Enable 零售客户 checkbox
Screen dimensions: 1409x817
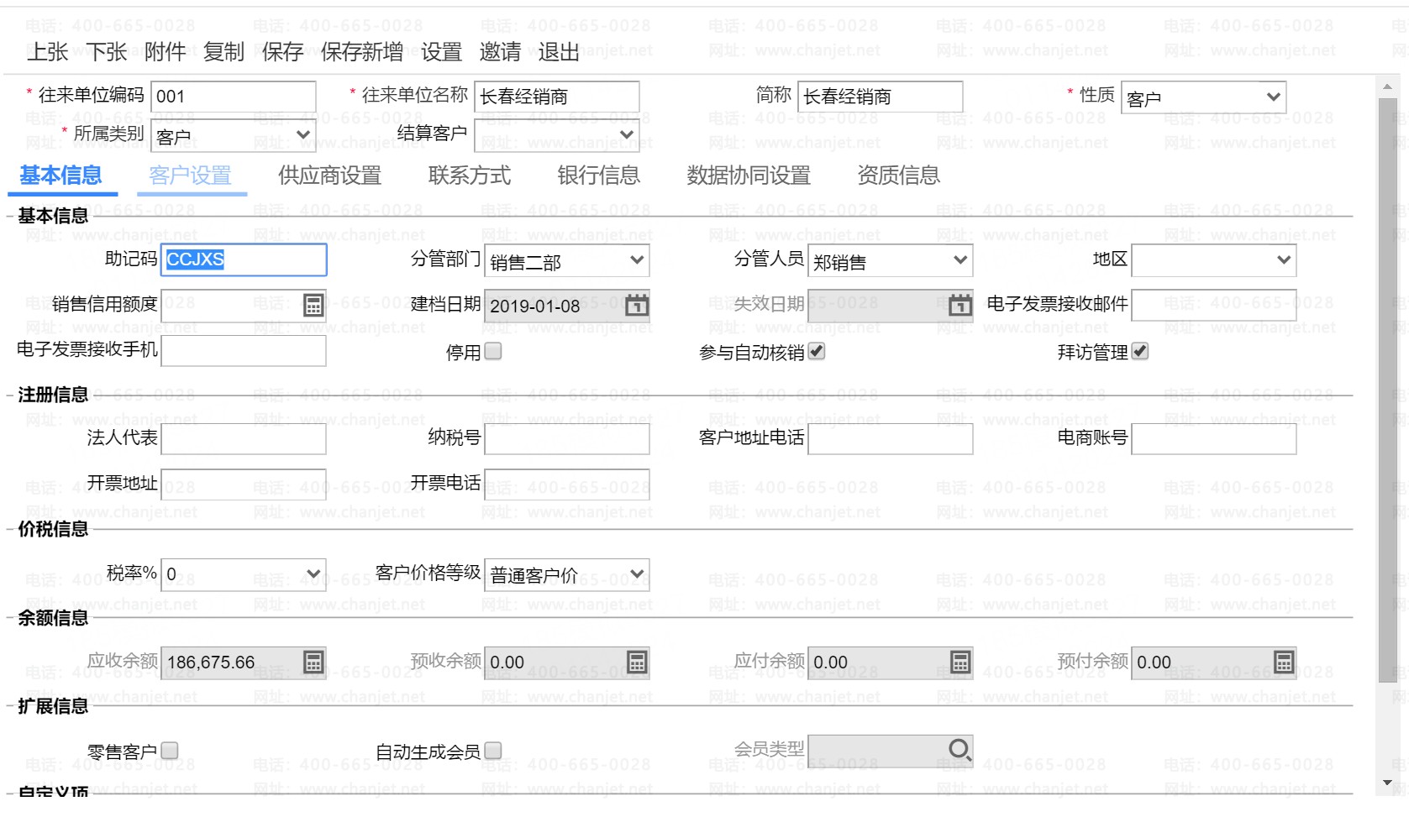(170, 751)
